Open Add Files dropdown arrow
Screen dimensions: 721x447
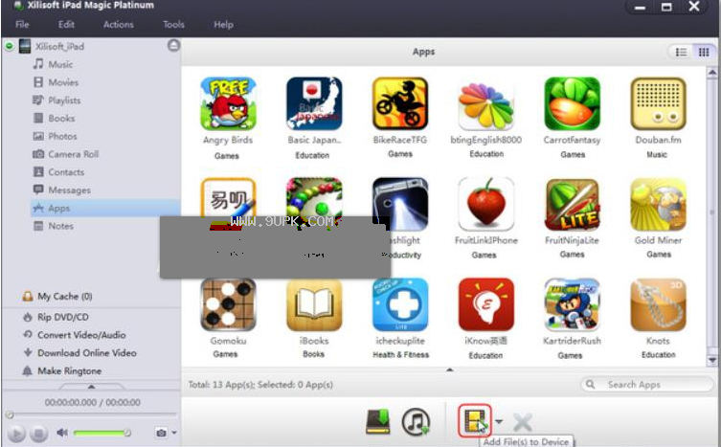click(499, 421)
